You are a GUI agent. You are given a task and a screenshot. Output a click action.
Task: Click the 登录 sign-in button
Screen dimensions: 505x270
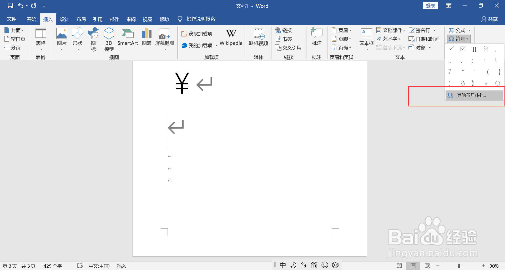431,5
